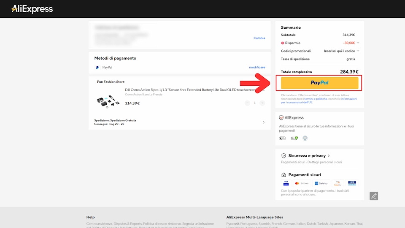Click modificare to change payment method

[x=257, y=67]
